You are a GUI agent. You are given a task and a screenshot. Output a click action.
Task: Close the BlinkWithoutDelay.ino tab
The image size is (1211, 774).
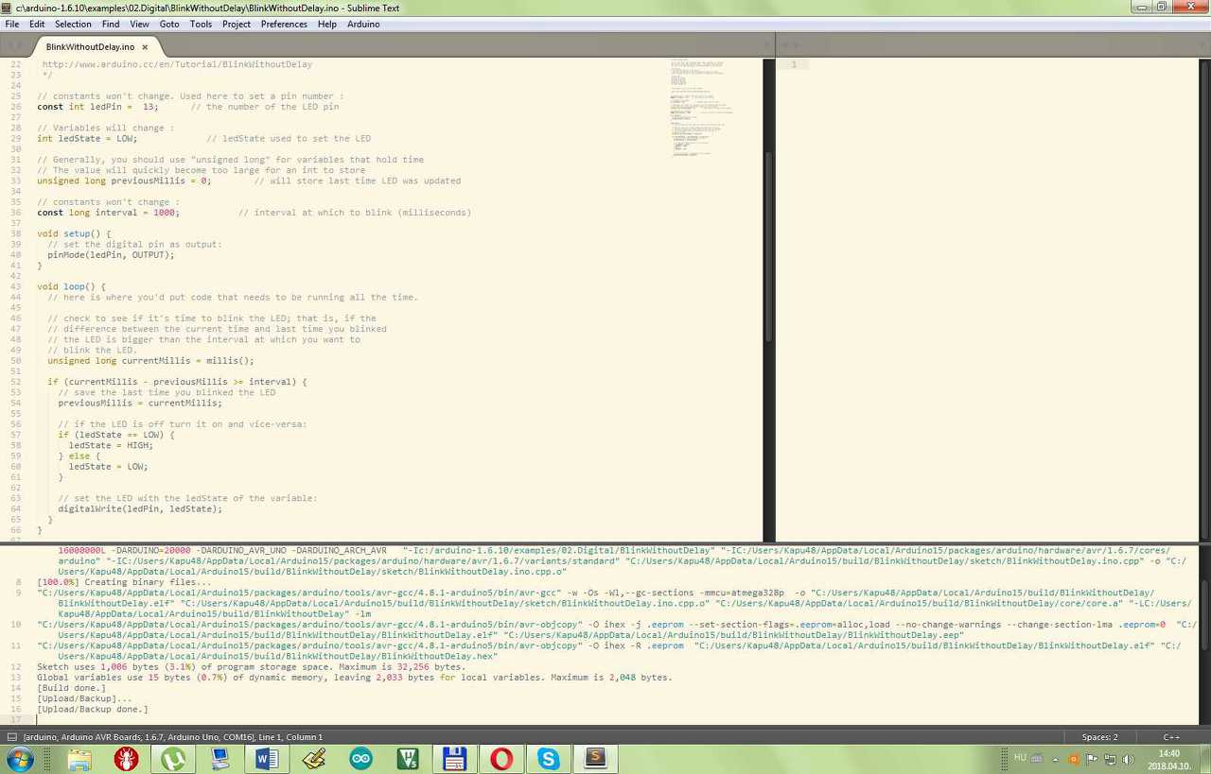[x=145, y=46]
